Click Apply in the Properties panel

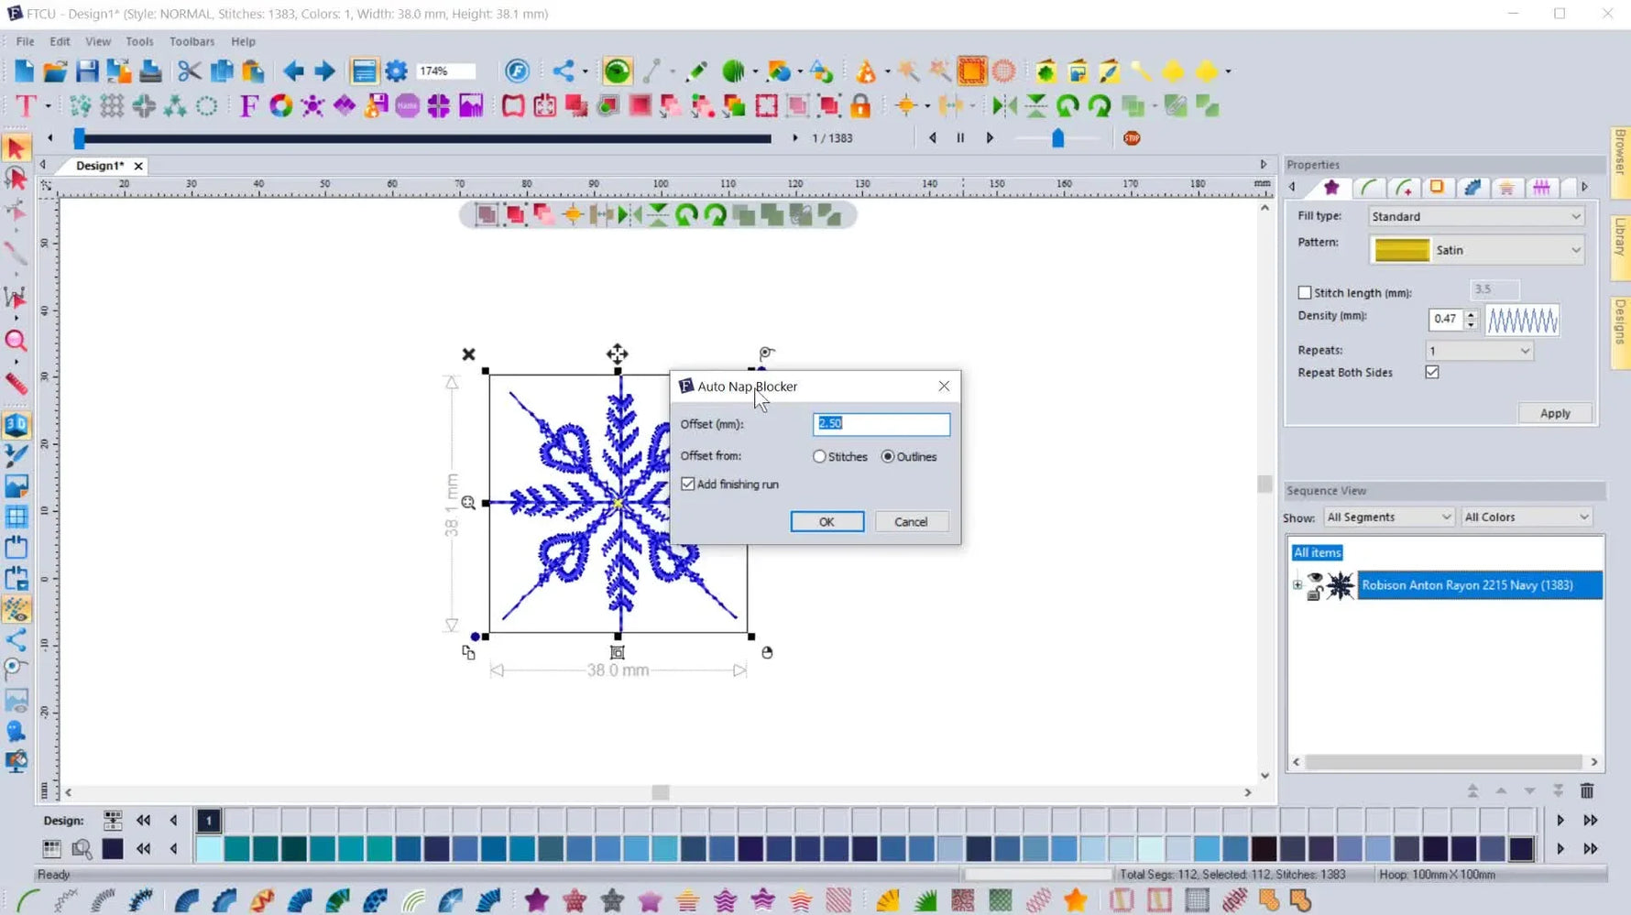(x=1555, y=413)
